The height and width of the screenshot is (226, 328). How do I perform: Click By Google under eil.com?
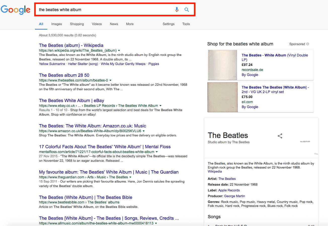click(250, 107)
